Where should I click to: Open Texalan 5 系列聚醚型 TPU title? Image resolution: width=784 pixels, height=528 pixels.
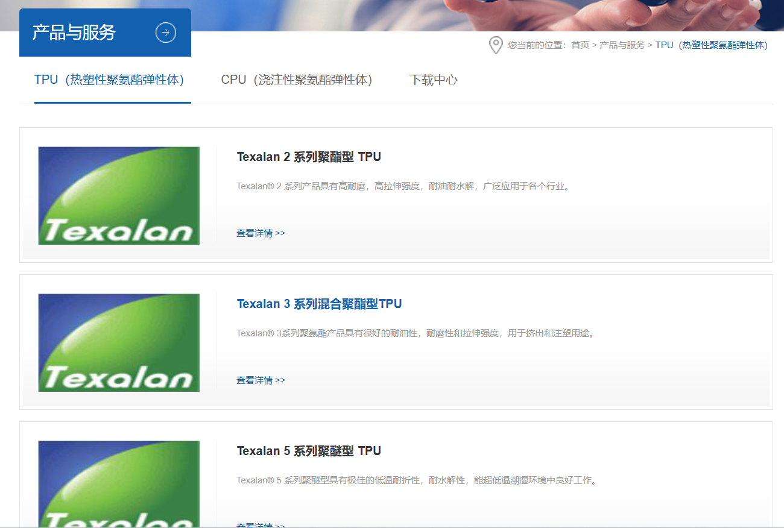coord(309,451)
